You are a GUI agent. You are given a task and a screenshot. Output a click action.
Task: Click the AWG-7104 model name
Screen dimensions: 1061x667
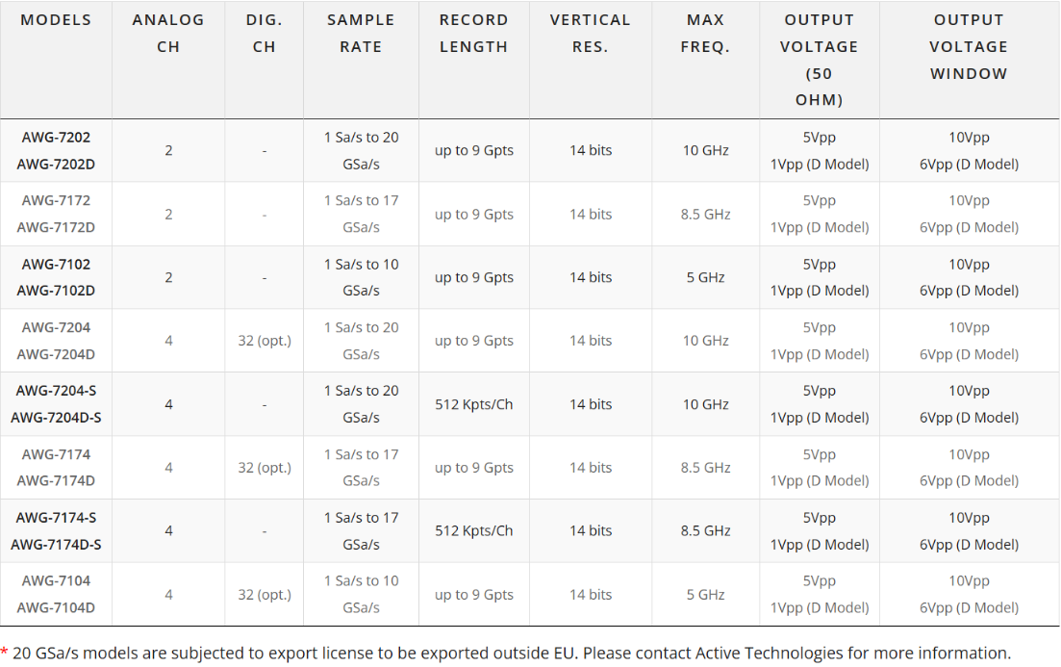click(x=56, y=581)
